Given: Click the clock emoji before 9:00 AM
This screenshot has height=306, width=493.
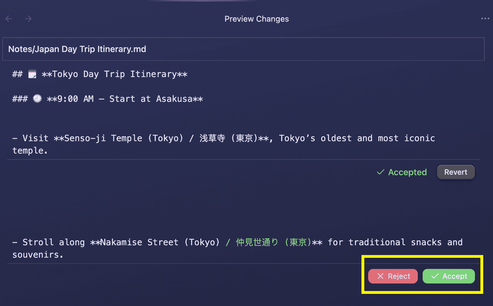Looking at the screenshot, I should tap(37, 99).
